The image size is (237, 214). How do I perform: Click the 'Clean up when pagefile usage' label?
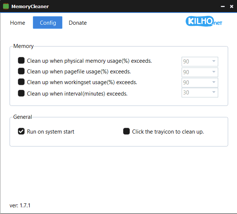pyautogui.click(x=79, y=72)
